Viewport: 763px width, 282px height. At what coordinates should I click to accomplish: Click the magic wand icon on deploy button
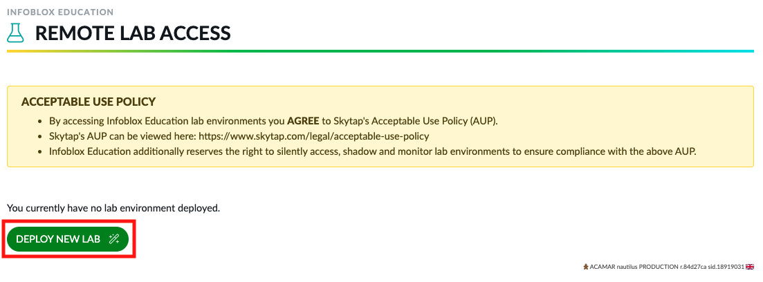[115, 239]
